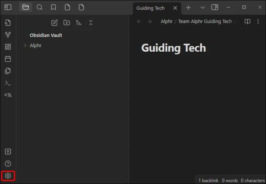The width and height of the screenshot is (266, 184).
Task: Open the bookmarks pane icon
Action: coord(54,7)
